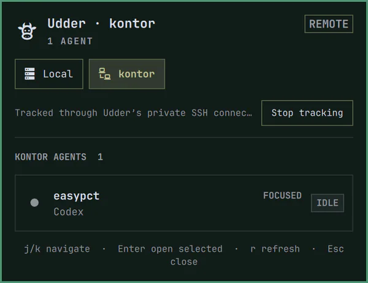Click the IDLE status badge
Screen dimensions: 368x283
click(x=328, y=203)
